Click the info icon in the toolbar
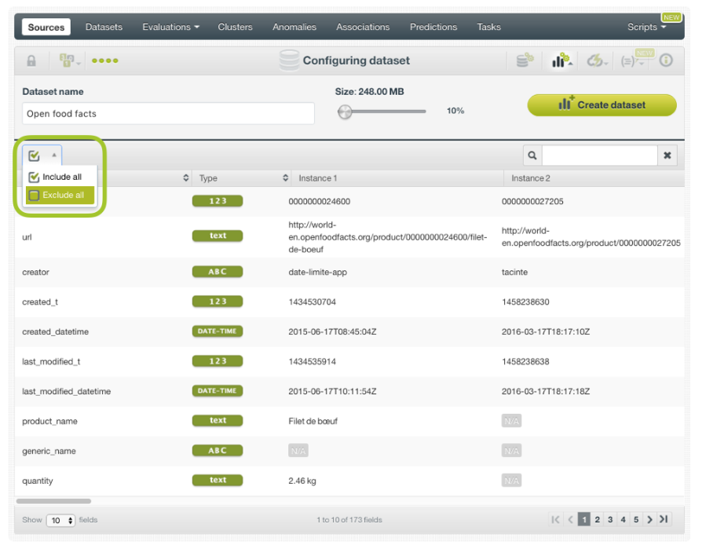Viewport: 702px width, 549px height. click(666, 60)
